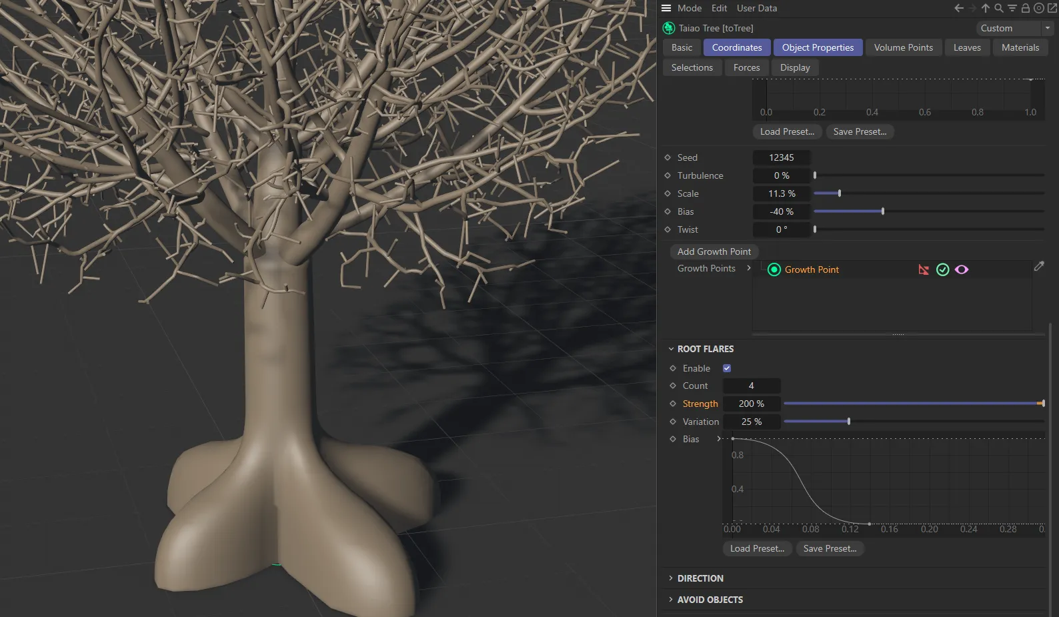Click the red tag icon on Growth Point
1059x617 pixels.
924,269
